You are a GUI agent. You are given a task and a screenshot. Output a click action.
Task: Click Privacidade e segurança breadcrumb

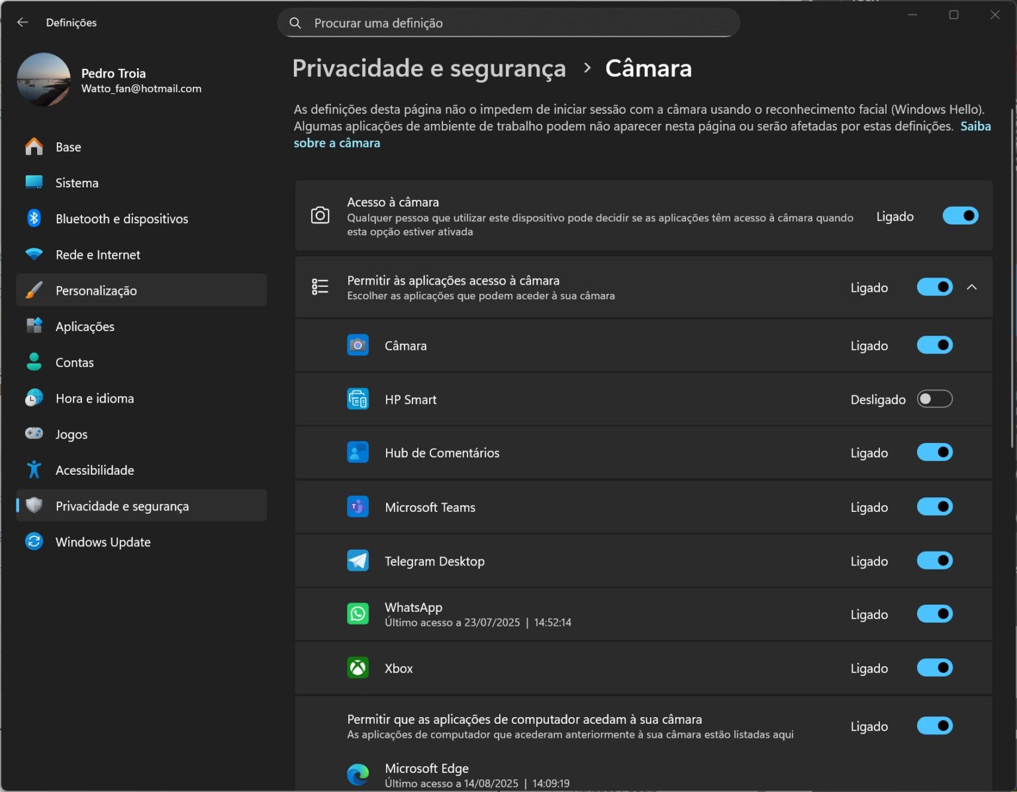429,68
